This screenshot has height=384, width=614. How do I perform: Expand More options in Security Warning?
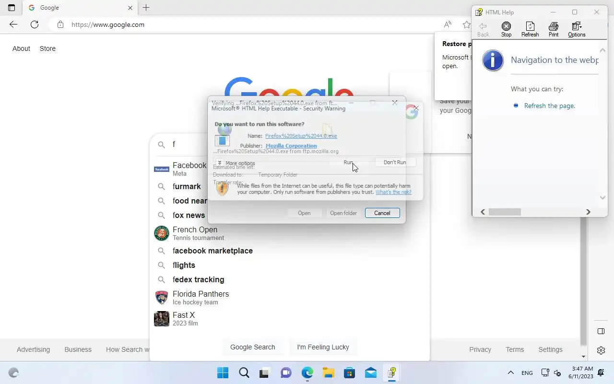coord(236,163)
